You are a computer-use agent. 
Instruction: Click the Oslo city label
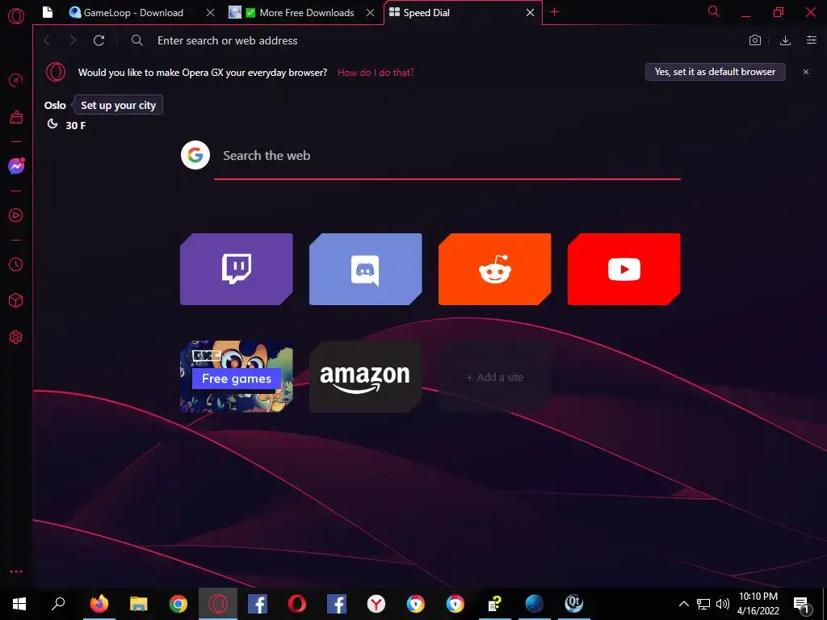click(x=55, y=105)
